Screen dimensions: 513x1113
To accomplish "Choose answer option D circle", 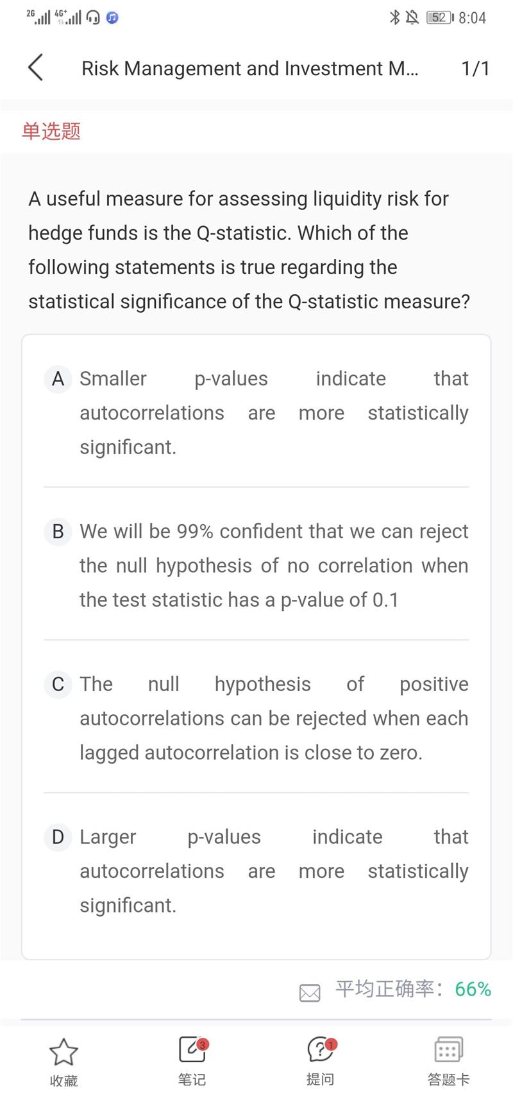I will [58, 837].
